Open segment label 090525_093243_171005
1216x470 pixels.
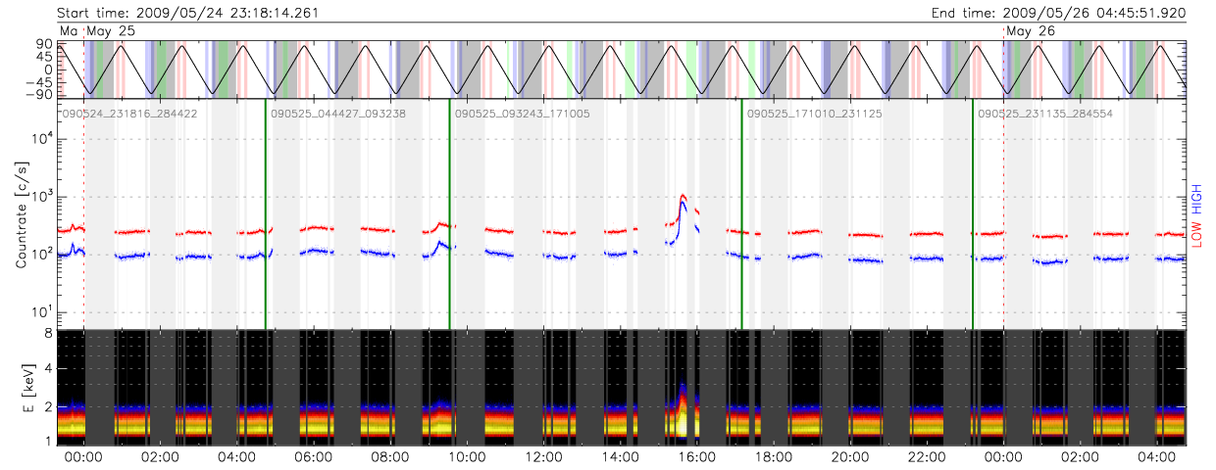click(x=522, y=115)
